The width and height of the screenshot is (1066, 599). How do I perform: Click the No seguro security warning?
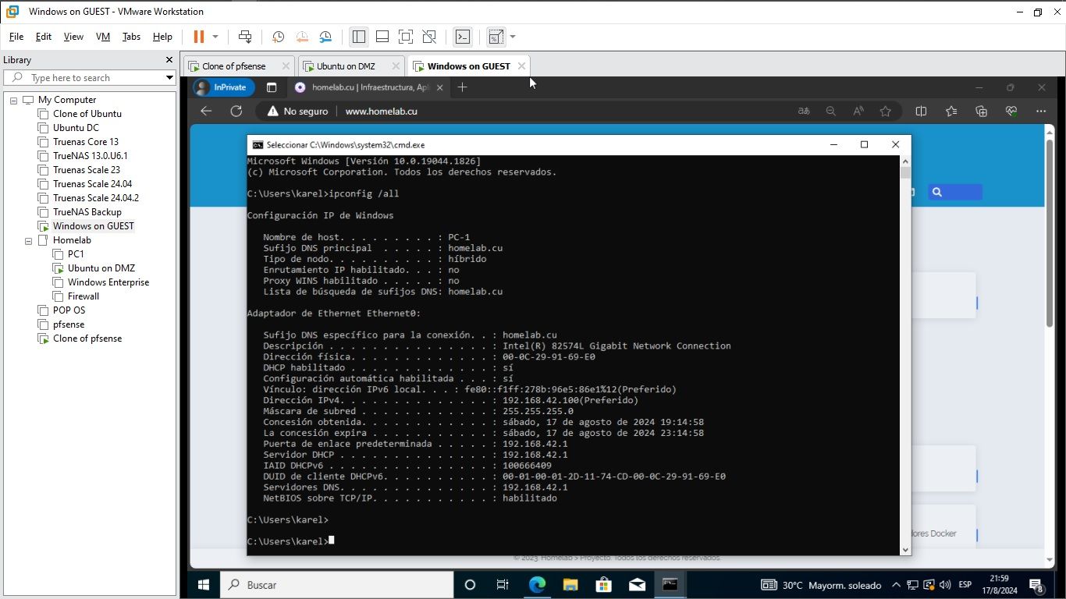[x=297, y=112]
